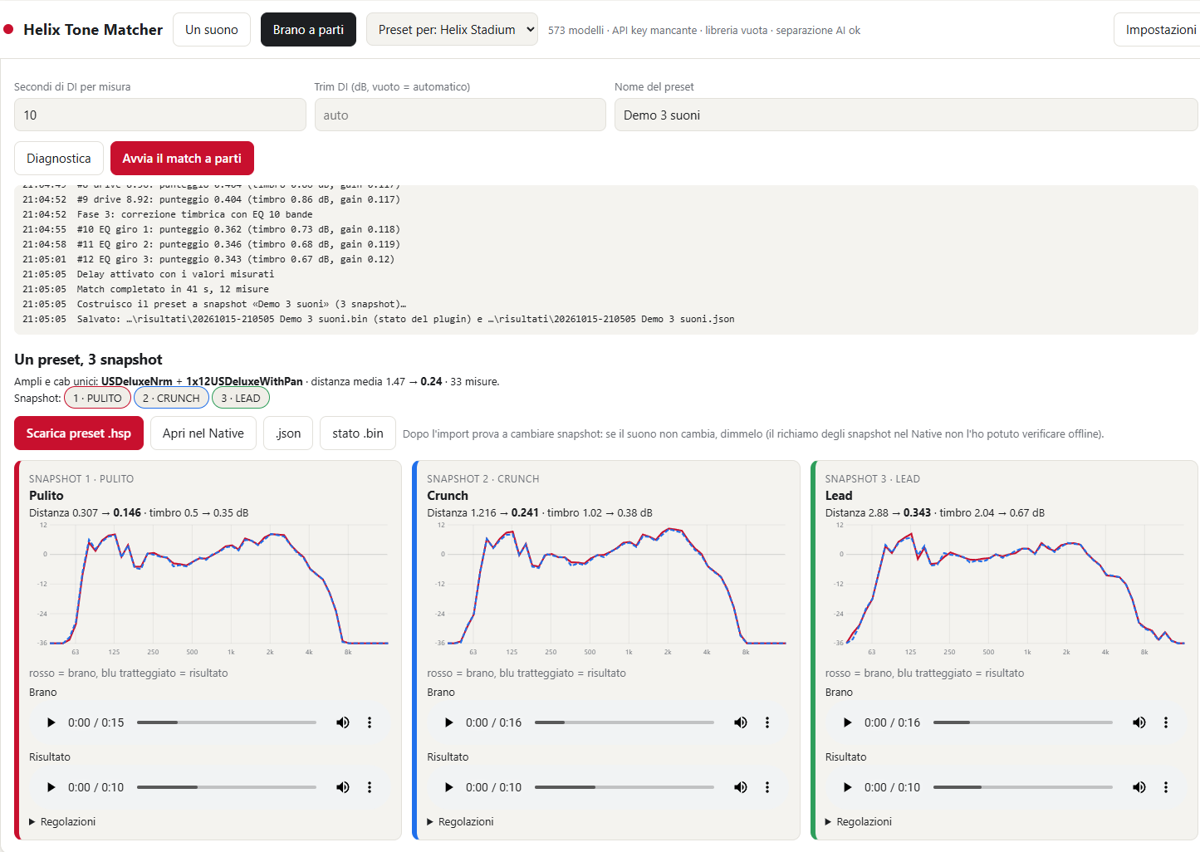Image resolution: width=1200 pixels, height=852 pixels.
Task: Click the Helix Tone Matcher title
Action: point(93,29)
